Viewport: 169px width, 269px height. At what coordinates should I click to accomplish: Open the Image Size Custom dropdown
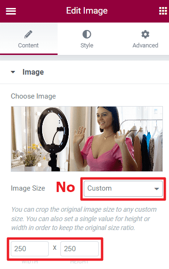123,189
